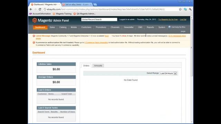Open the CMS menu

pos(140,27)
